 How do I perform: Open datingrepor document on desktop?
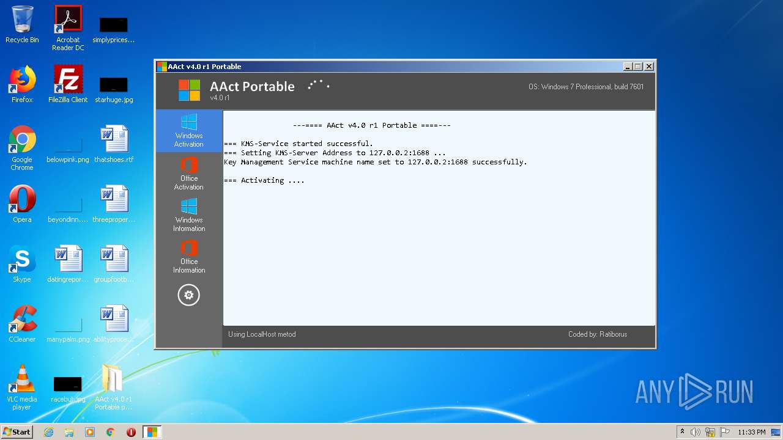click(x=68, y=264)
